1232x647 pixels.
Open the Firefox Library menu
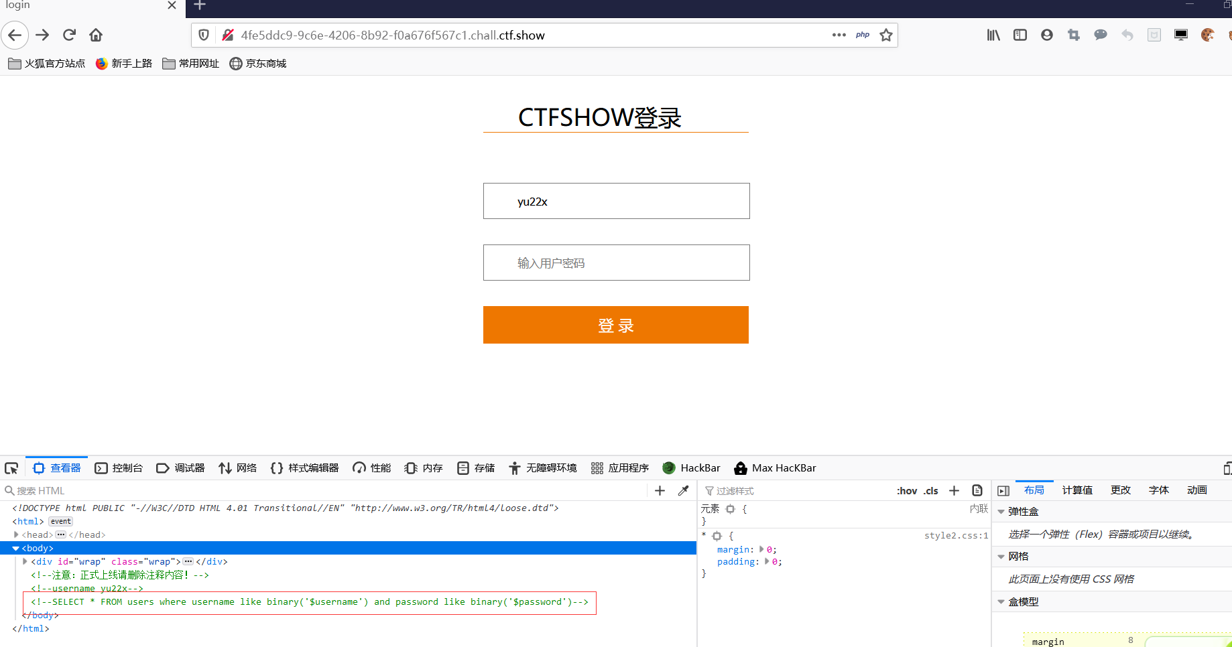tap(993, 35)
